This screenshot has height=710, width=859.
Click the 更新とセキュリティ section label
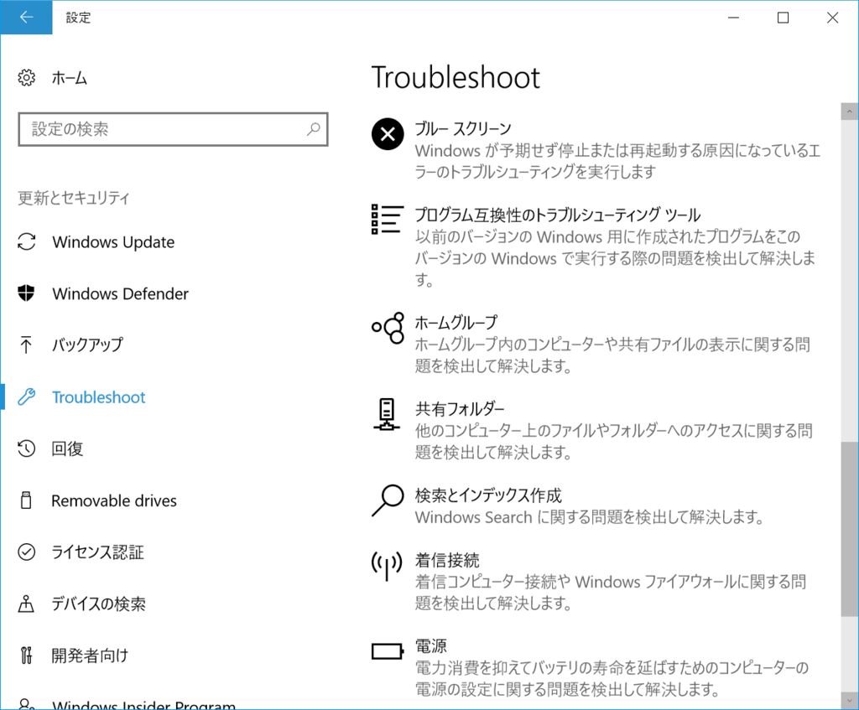[x=74, y=198]
